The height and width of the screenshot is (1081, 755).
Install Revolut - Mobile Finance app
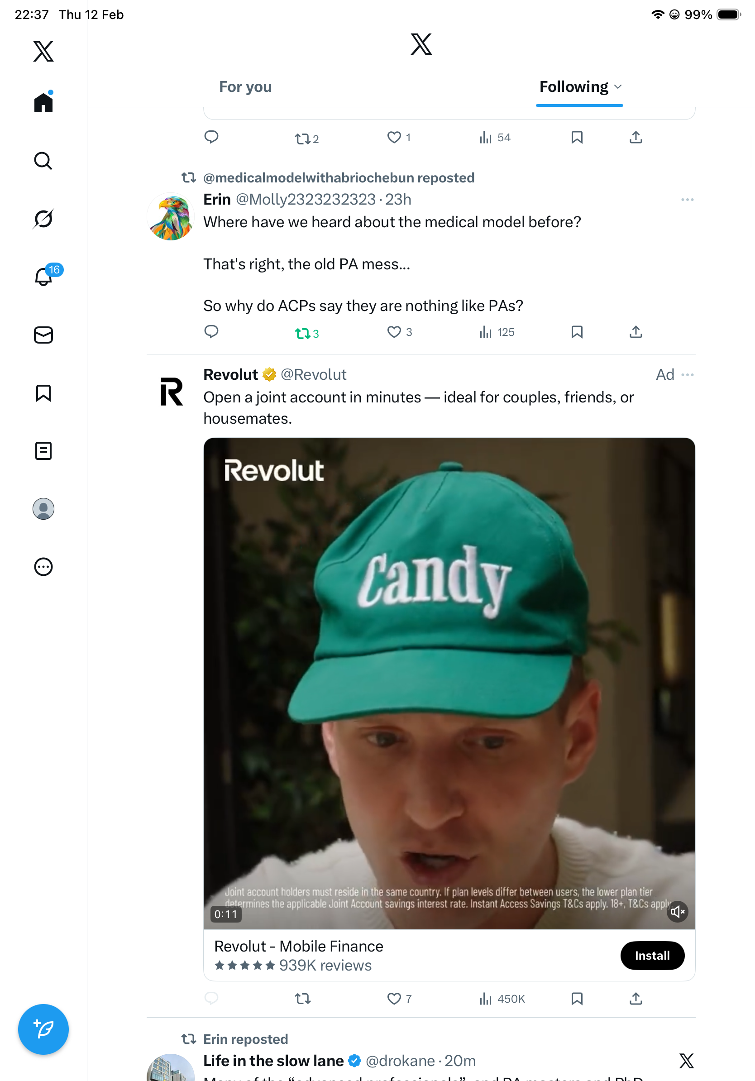[652, 955]
